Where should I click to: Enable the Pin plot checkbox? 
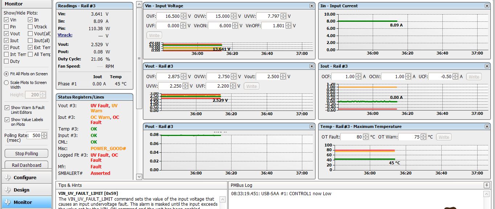point(7,27)
